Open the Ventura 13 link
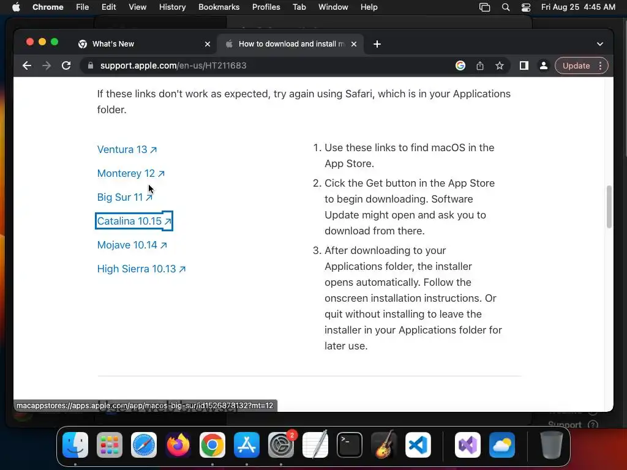 click(127, 149)
